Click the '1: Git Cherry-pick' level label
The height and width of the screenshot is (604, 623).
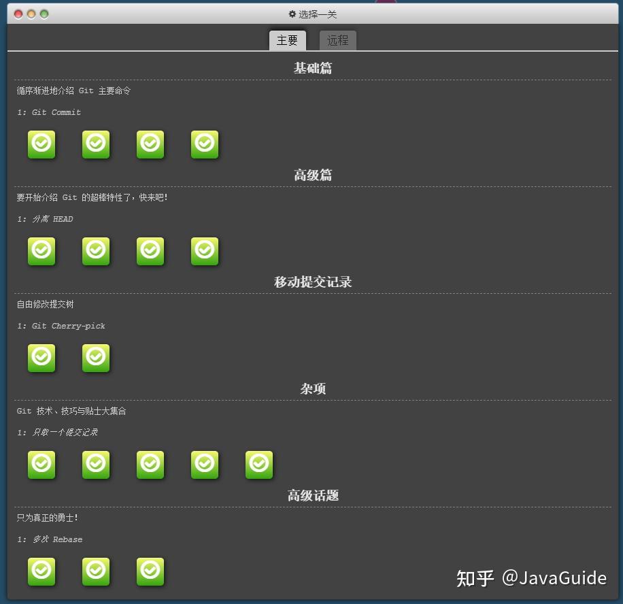click(61, 326)
